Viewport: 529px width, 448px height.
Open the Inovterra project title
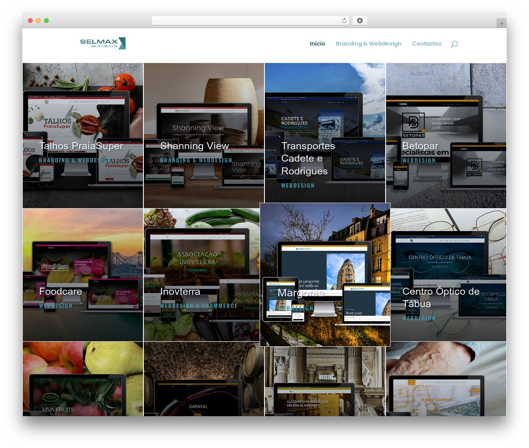[x=180, y=291]
